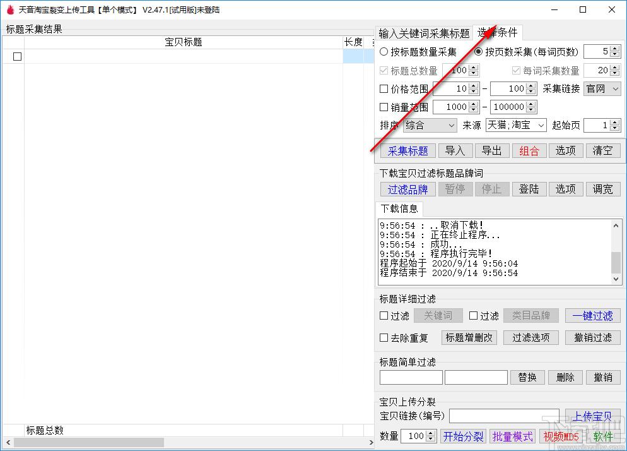Select the 下载信息 tab
The width and height of the screenshot is (627, 451).
click(399, 208)
